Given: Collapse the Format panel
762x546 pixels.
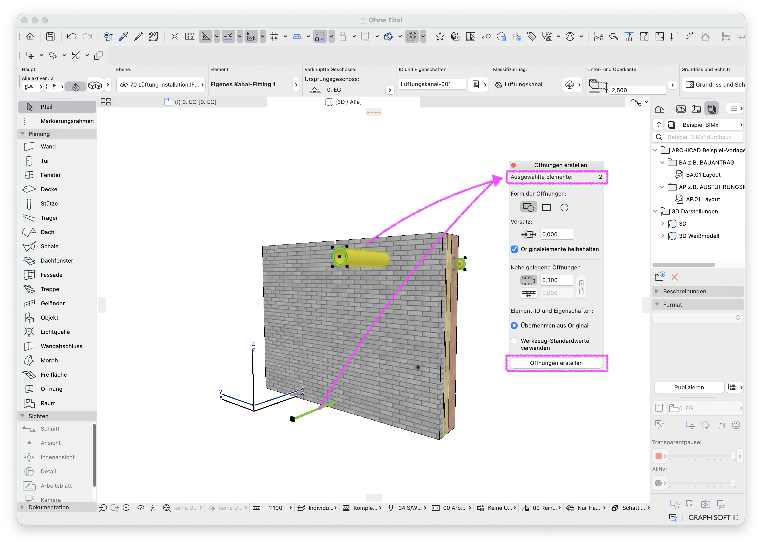Looking at the screenshot, I should (x=657, y=304).
